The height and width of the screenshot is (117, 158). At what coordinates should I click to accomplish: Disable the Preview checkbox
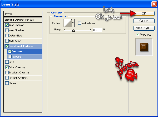coord(137,35)
